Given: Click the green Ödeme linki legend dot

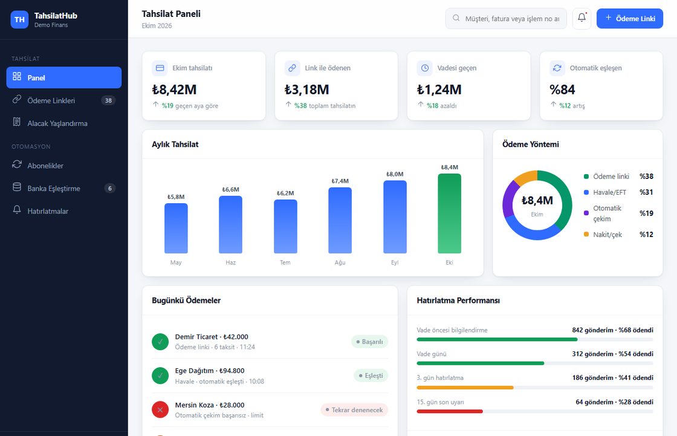Looking at the screenshot, I should (x=586, y=177).
